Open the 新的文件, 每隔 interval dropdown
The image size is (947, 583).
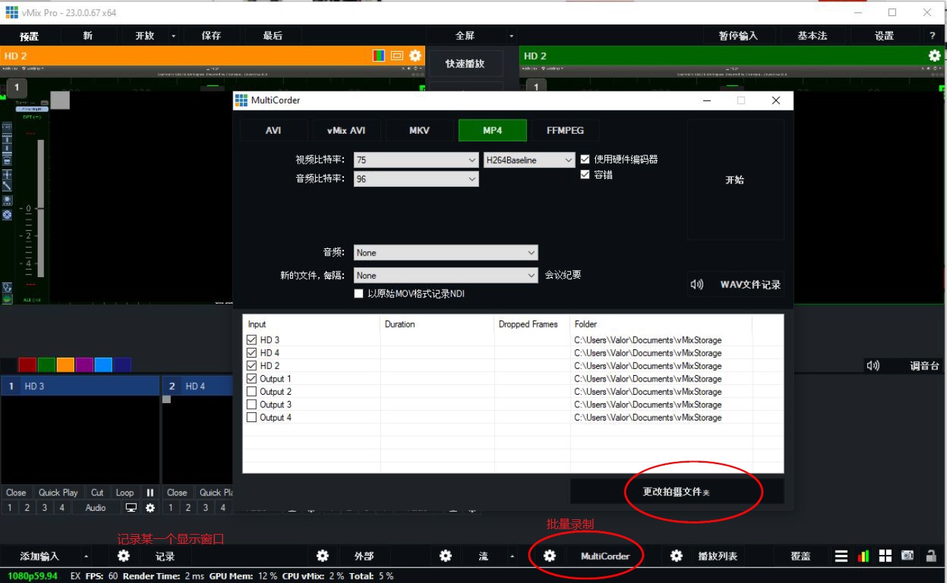coord(445,276)
